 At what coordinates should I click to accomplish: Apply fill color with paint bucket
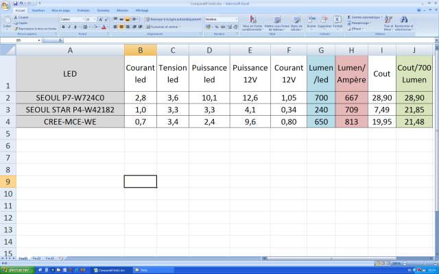(x=95, y=27)
